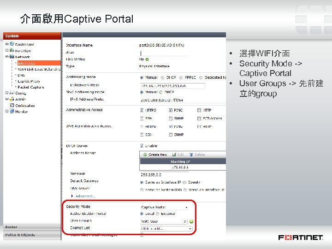
Task: Select Manual addressing mode
Action: (142, 77)
